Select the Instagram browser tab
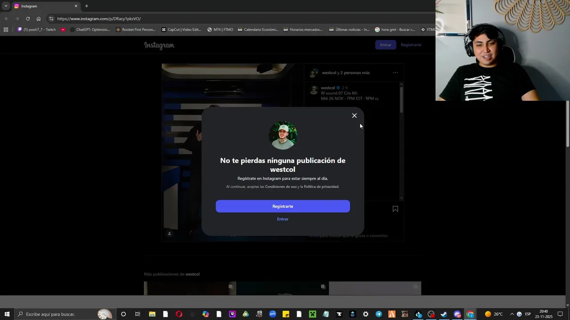Viewport: 570px width, 320px height. pos(45,6)
